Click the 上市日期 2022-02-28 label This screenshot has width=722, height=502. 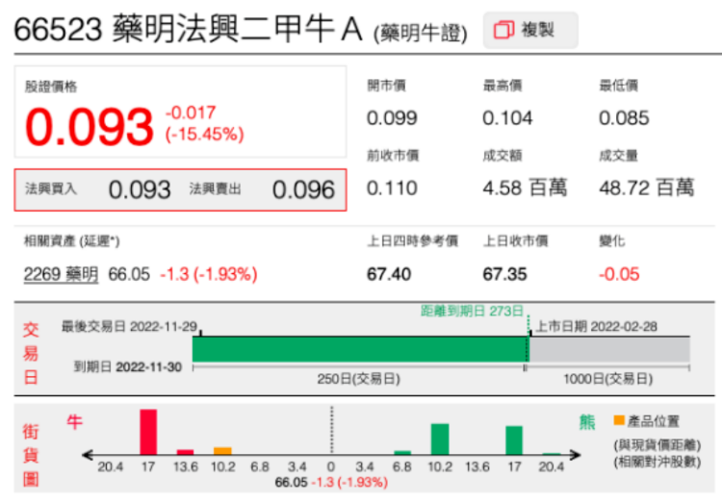[596, 327]
